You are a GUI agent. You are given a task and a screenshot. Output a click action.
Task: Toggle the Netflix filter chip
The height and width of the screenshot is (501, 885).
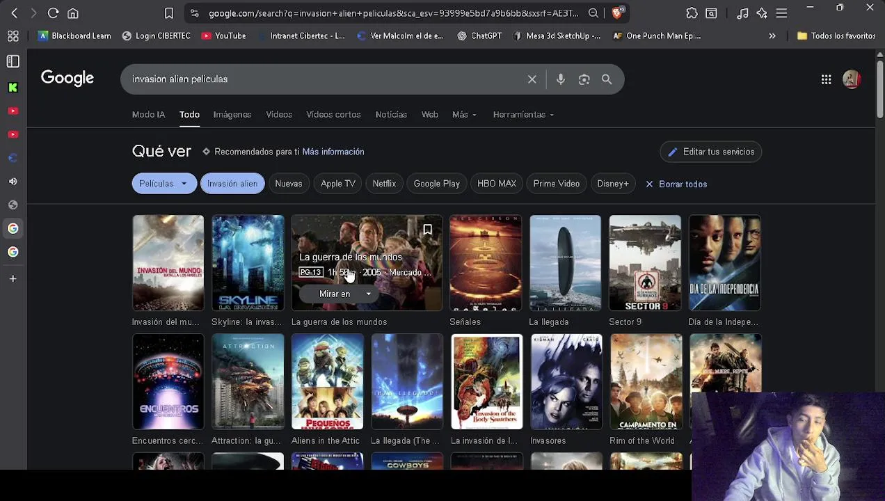[384, 184]
